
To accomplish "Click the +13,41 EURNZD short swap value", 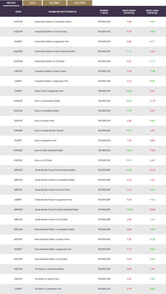I will (x=129, y=150).
